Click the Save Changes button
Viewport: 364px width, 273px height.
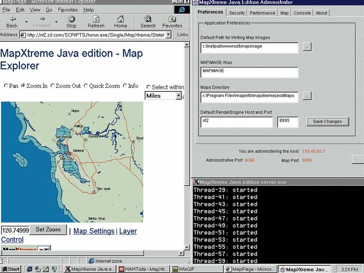click(328, 121)
